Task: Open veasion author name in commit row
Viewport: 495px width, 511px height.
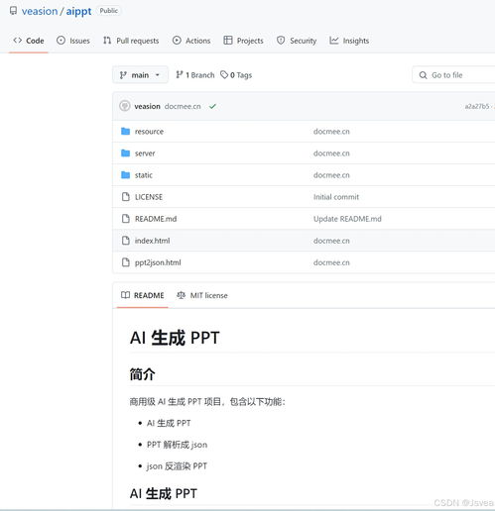Action: point(147,106)
